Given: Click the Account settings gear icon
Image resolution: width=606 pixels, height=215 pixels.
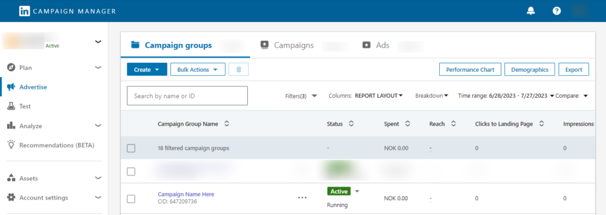Looking at the screenshot, I should [x=11, y=198].
